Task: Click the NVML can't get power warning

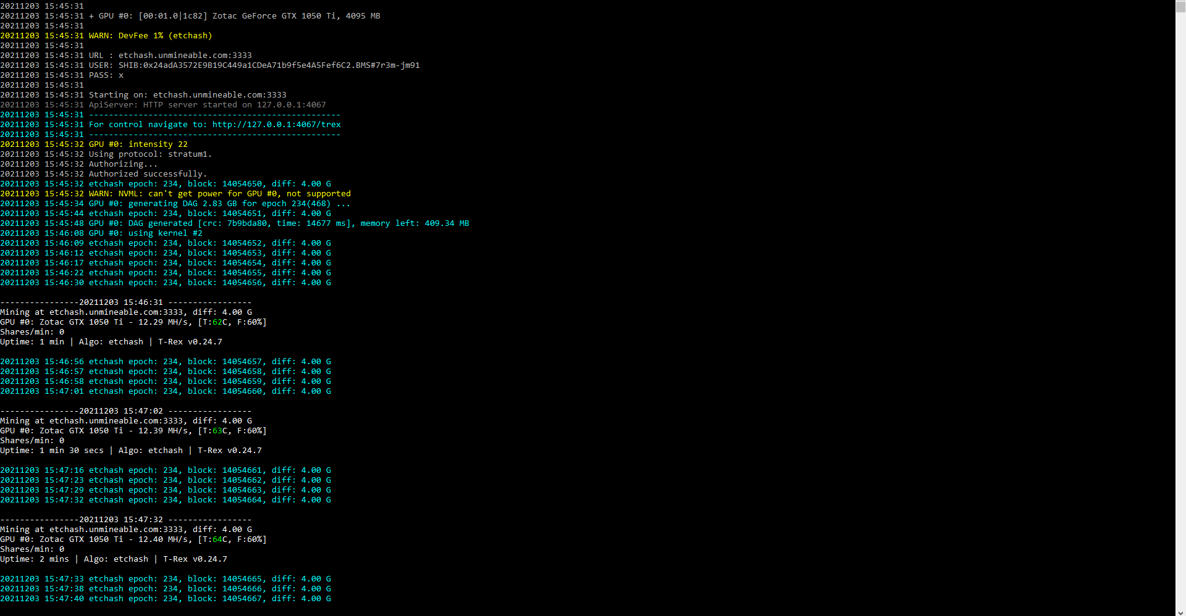Action: 175,194
